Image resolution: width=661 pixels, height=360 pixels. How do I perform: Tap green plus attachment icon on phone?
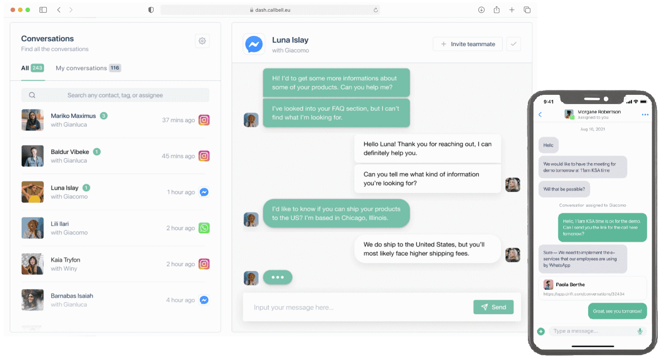pos(541,331)
